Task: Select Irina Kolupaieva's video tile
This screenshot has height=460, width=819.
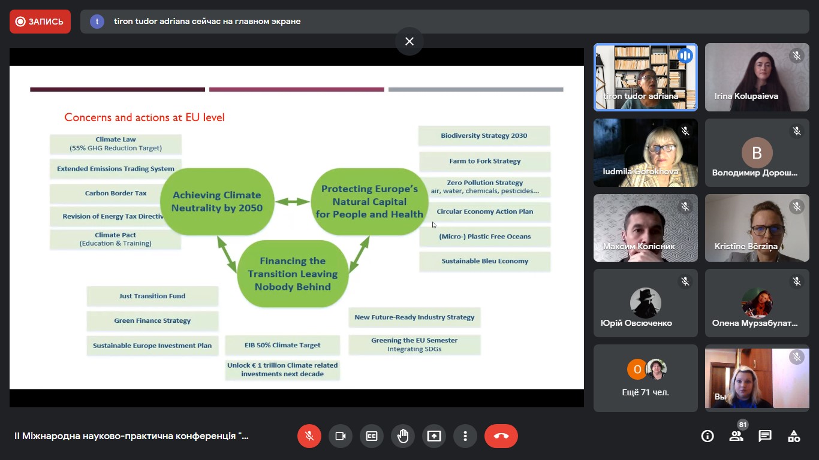Action: [x=757, y=77]
